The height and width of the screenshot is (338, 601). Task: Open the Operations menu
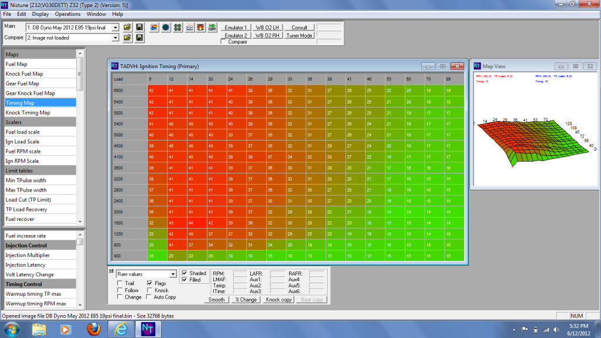[68, 14]
